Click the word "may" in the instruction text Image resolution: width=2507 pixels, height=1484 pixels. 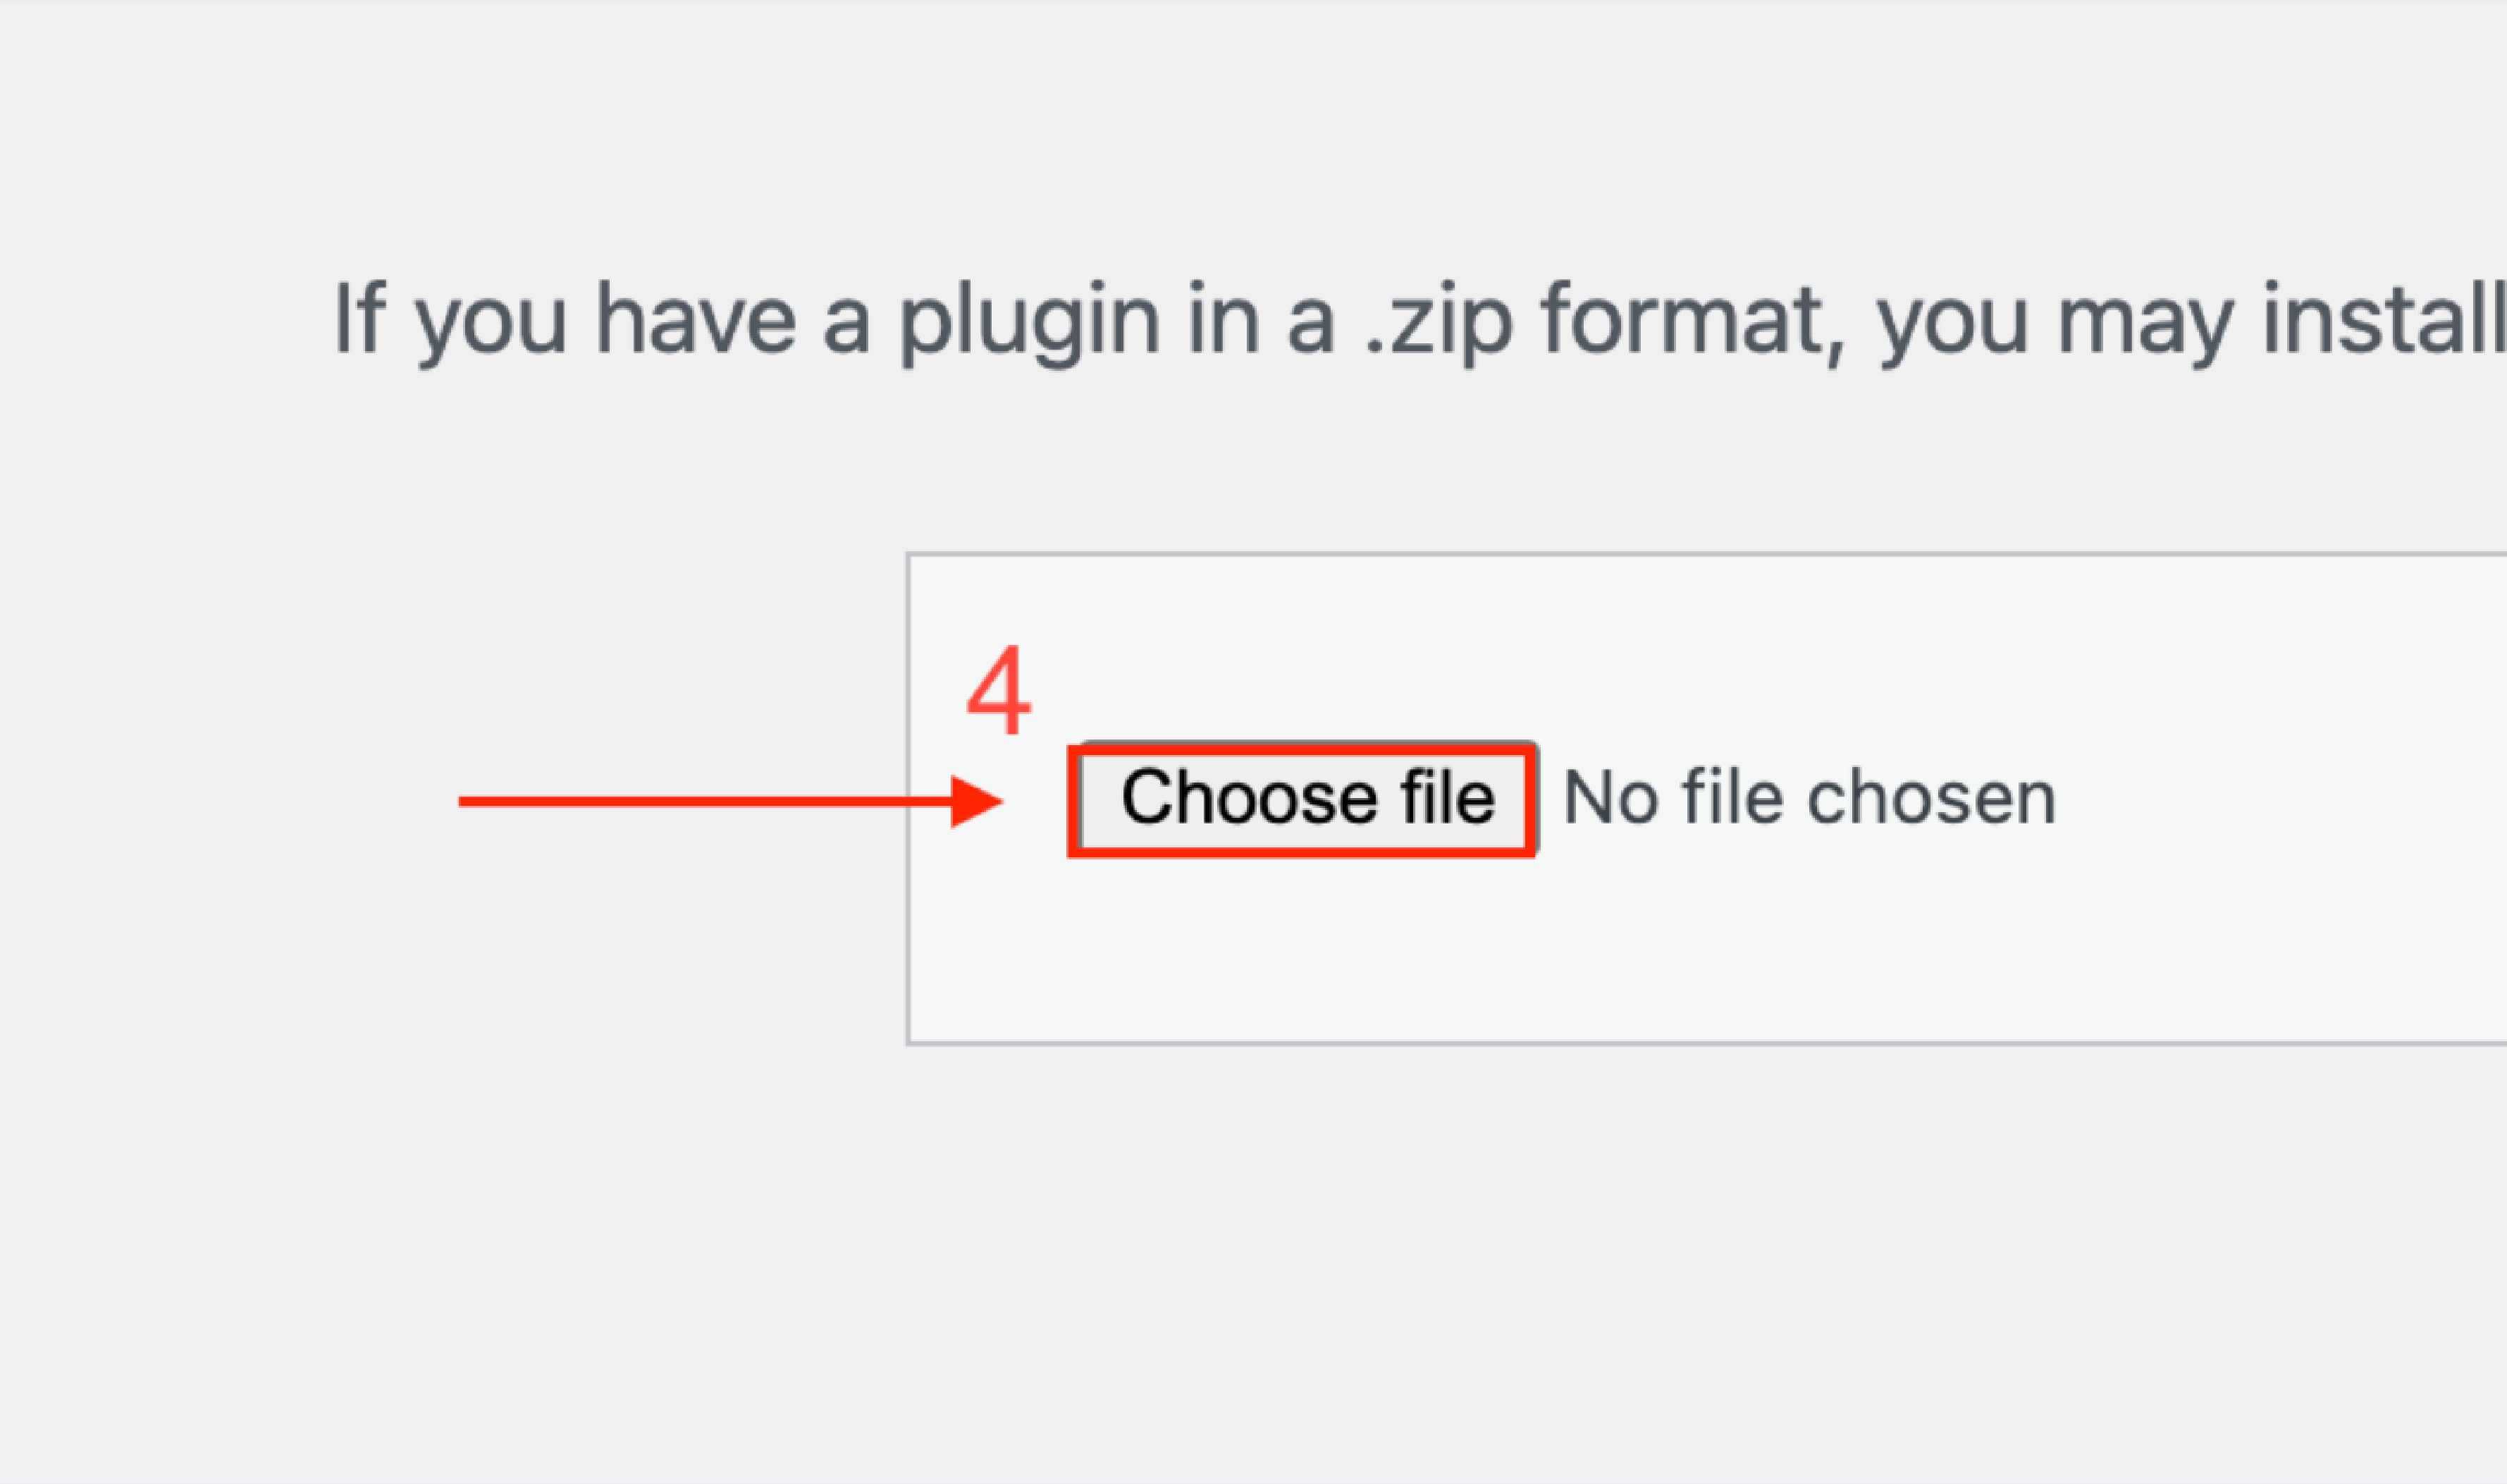tap(2144, 320)
